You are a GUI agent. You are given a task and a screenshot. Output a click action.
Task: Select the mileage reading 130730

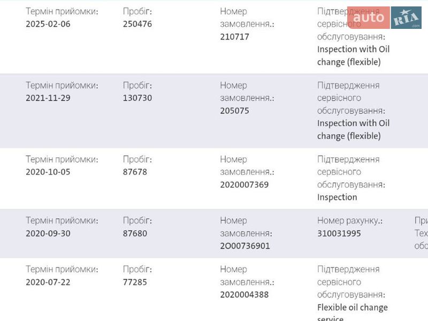[137, 98]
